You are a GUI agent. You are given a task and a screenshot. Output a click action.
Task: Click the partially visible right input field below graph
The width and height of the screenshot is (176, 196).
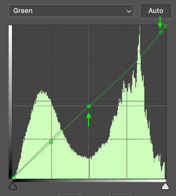120,195
